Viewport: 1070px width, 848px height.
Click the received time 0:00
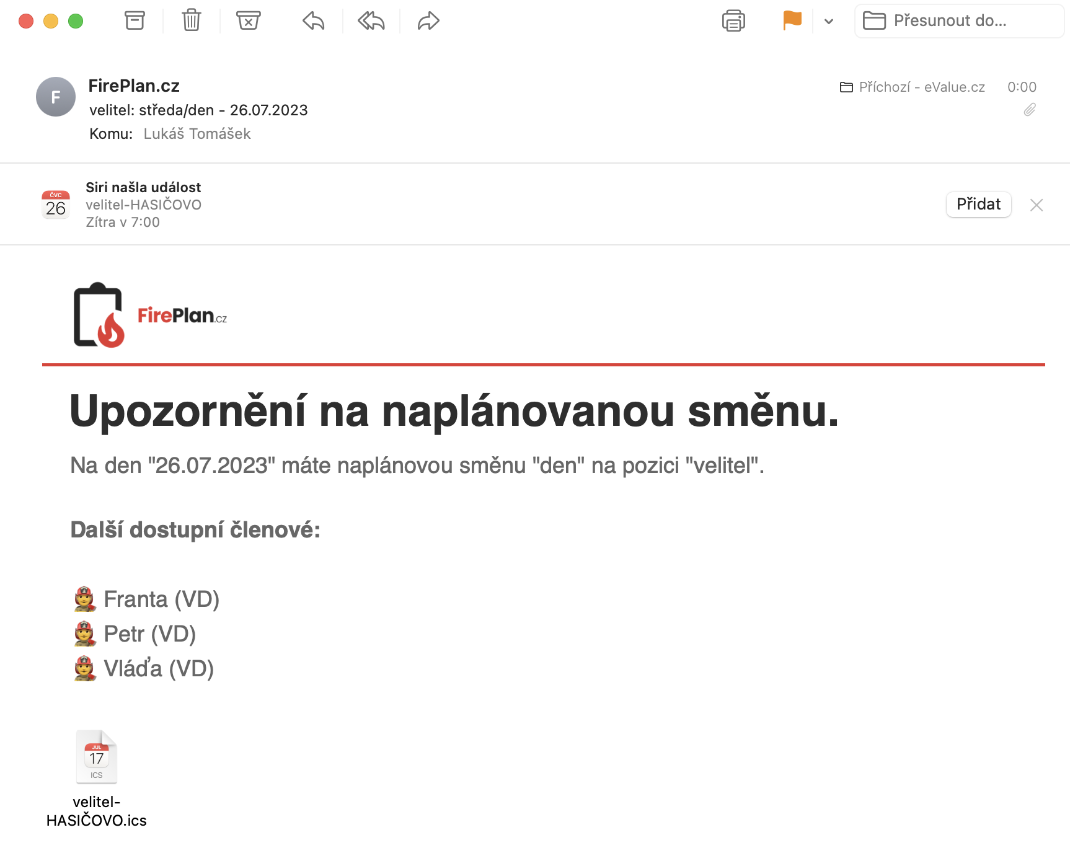coord(1022,87)
